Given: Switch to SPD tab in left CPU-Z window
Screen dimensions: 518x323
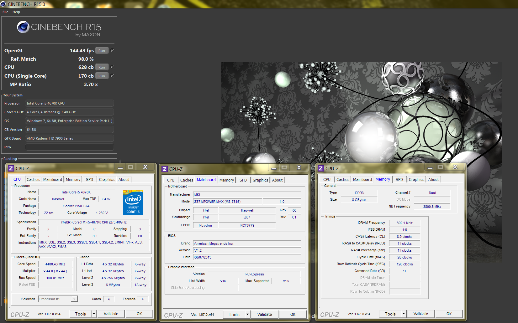Looking at the screenshot, I should tap(89, 179).
